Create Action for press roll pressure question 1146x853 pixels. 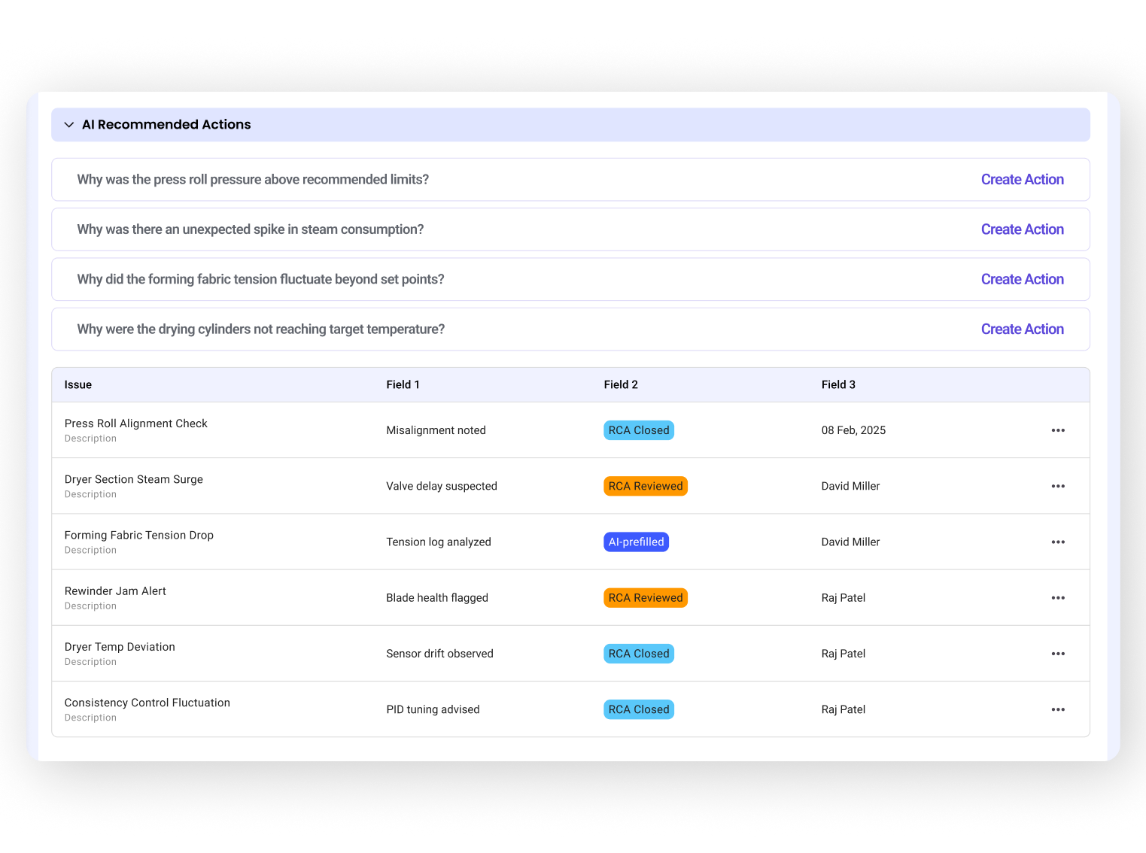click(x=1021, y=180)
